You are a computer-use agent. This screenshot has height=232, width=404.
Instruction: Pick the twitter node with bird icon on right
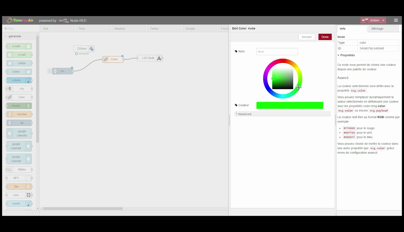[x=19, y=72]
